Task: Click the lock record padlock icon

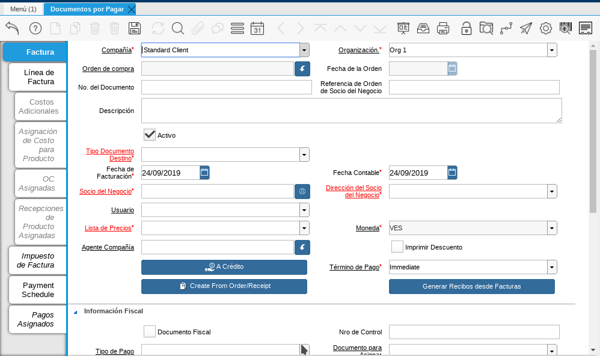Action: point(466,28)
